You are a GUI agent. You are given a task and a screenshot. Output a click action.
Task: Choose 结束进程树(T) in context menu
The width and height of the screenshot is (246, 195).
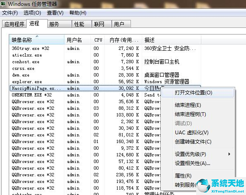(x=198, y=114)
